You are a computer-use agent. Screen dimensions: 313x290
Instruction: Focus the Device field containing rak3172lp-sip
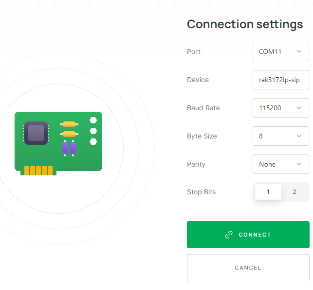280,80
